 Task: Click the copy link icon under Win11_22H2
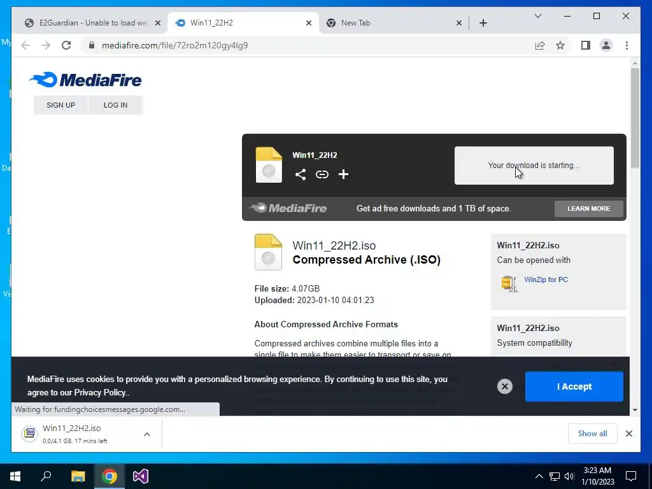click(x=322, y=174)
